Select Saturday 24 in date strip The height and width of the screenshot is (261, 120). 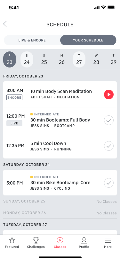[27, 59]
